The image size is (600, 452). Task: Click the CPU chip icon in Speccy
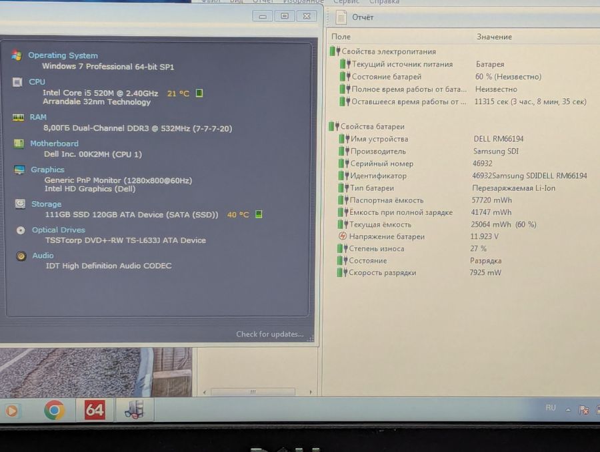tap(17, 82)
